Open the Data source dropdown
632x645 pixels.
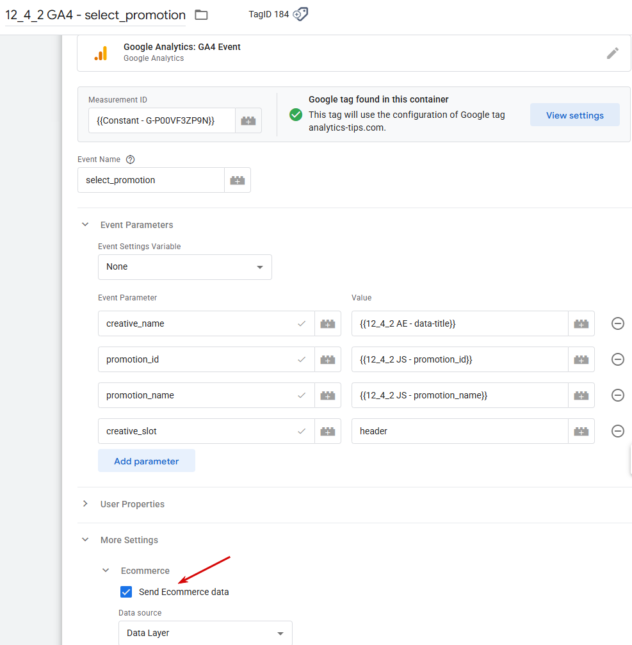[x=206, y=633]
